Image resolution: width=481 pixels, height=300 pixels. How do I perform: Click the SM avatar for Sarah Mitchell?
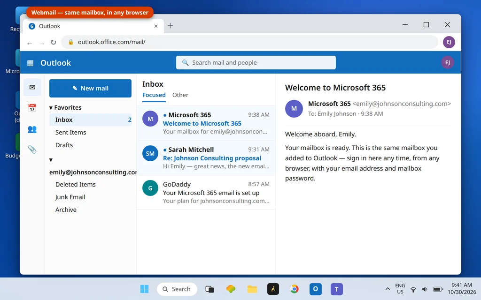point(150,153)
